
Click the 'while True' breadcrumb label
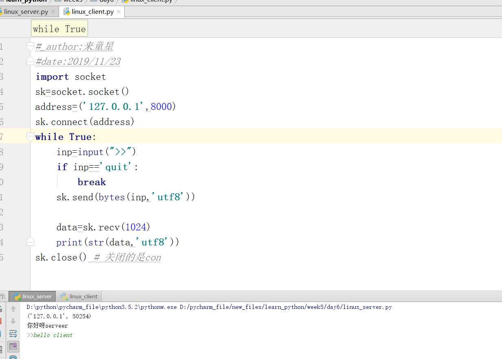click(59, 29)
